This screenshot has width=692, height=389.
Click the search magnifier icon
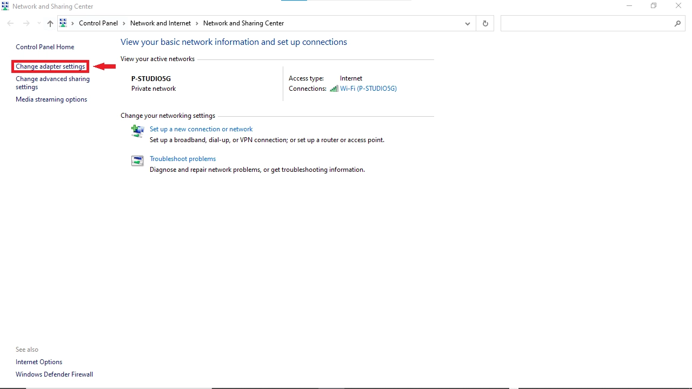click(x=677, y=23)
